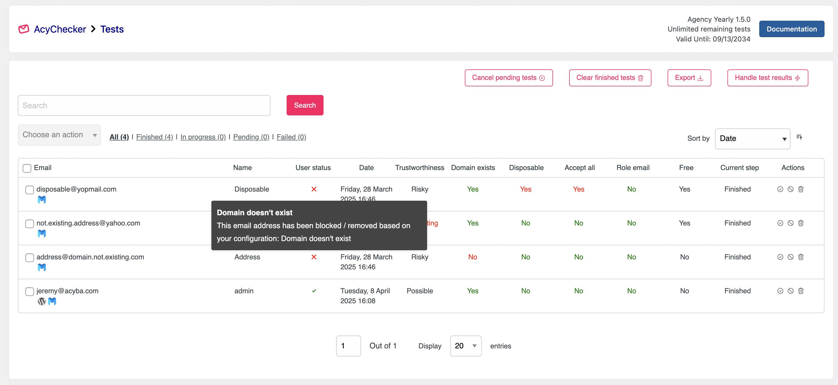Click the Possible trustworthiness value

tap(420, 291)
